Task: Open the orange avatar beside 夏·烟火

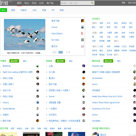Action: [83, 78]
